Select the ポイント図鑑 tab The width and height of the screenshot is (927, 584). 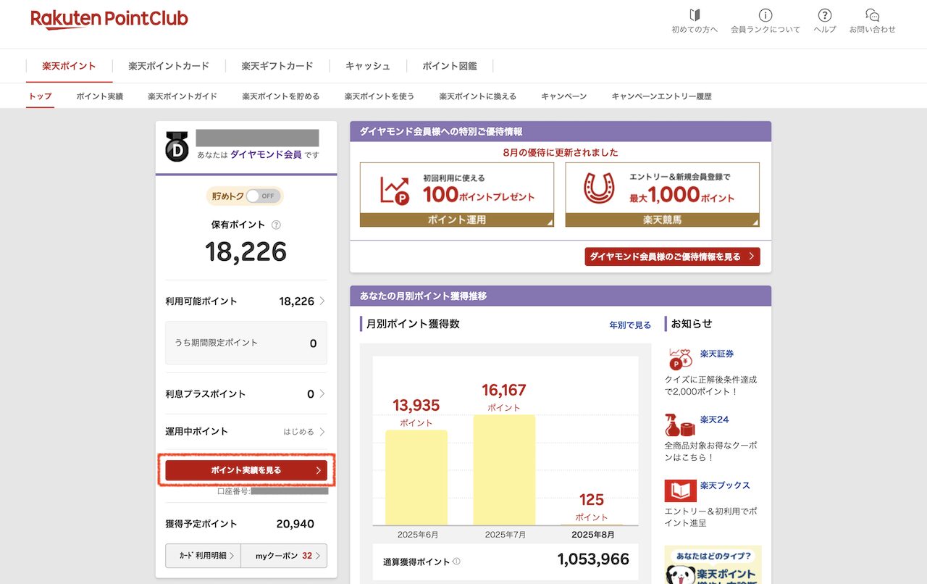(x=450, y=66)
